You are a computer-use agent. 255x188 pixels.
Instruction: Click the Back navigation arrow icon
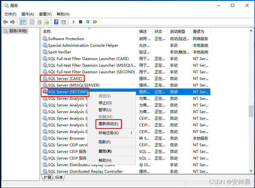pyautogui.click(x=5, y=22)
